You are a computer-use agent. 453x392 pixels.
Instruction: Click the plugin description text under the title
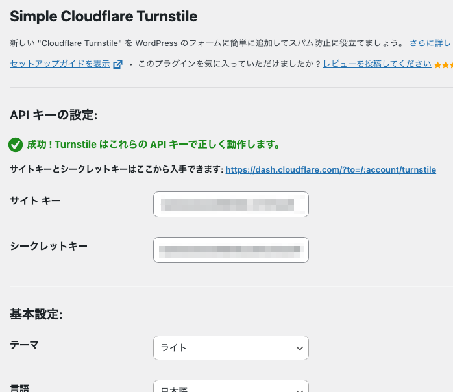pos(206,43)
